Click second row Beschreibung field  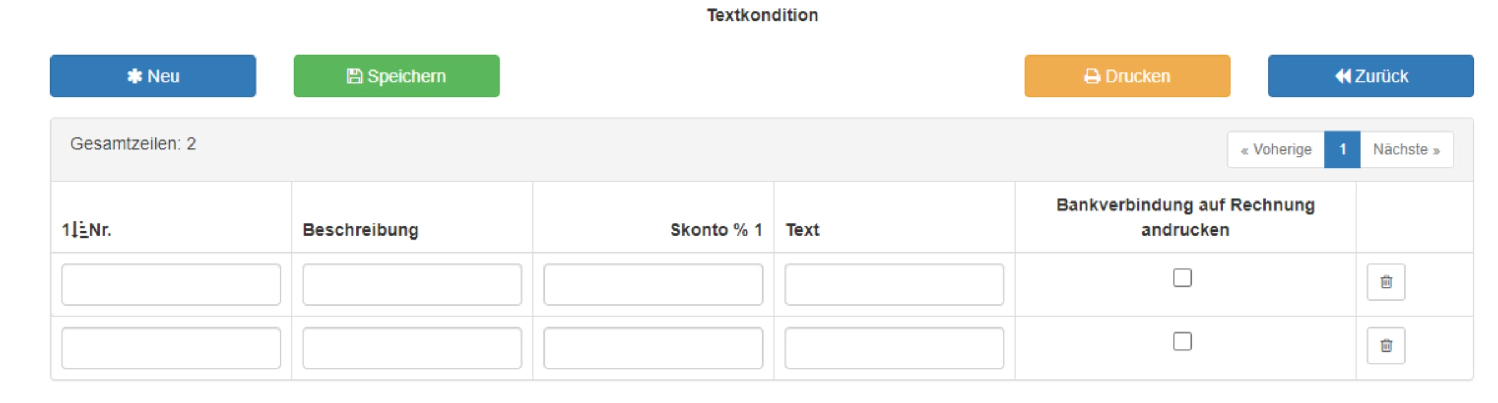pos(412,348)
